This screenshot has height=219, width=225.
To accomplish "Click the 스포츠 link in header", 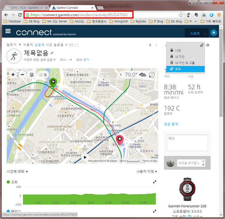I will pos(195,33).
